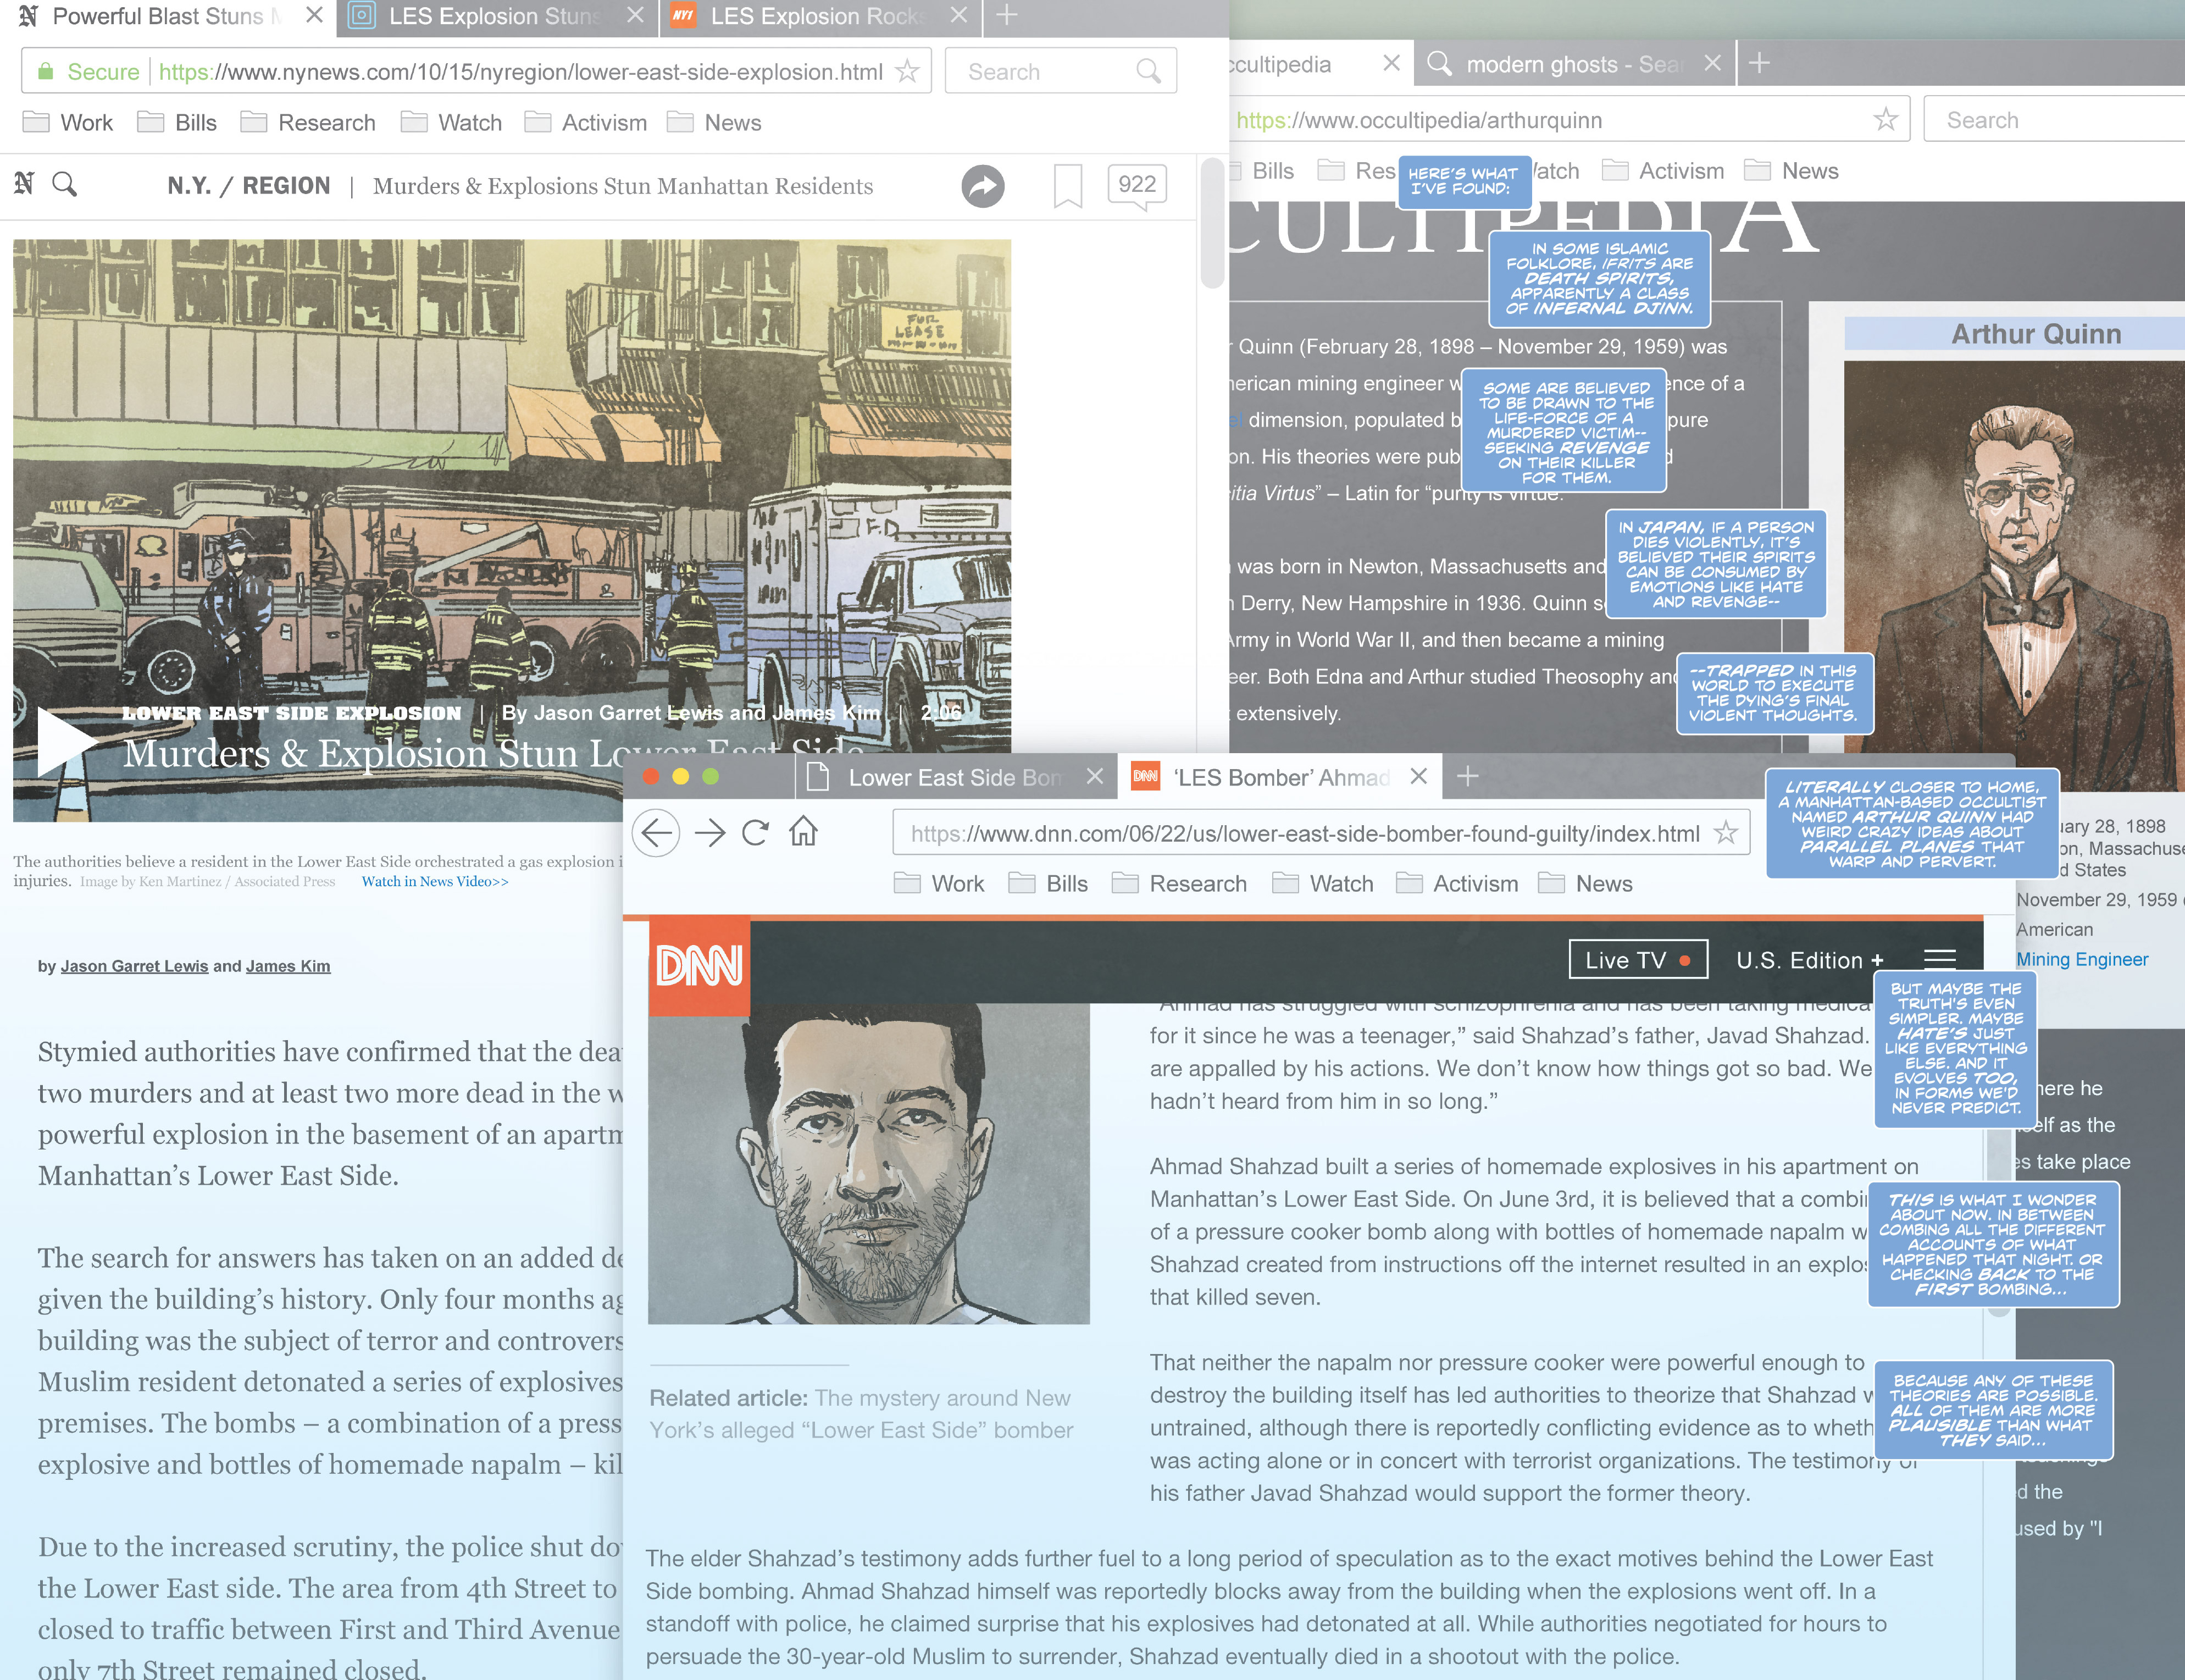
Task: Click the share/forward arrow icon
Action: point(982,185)
